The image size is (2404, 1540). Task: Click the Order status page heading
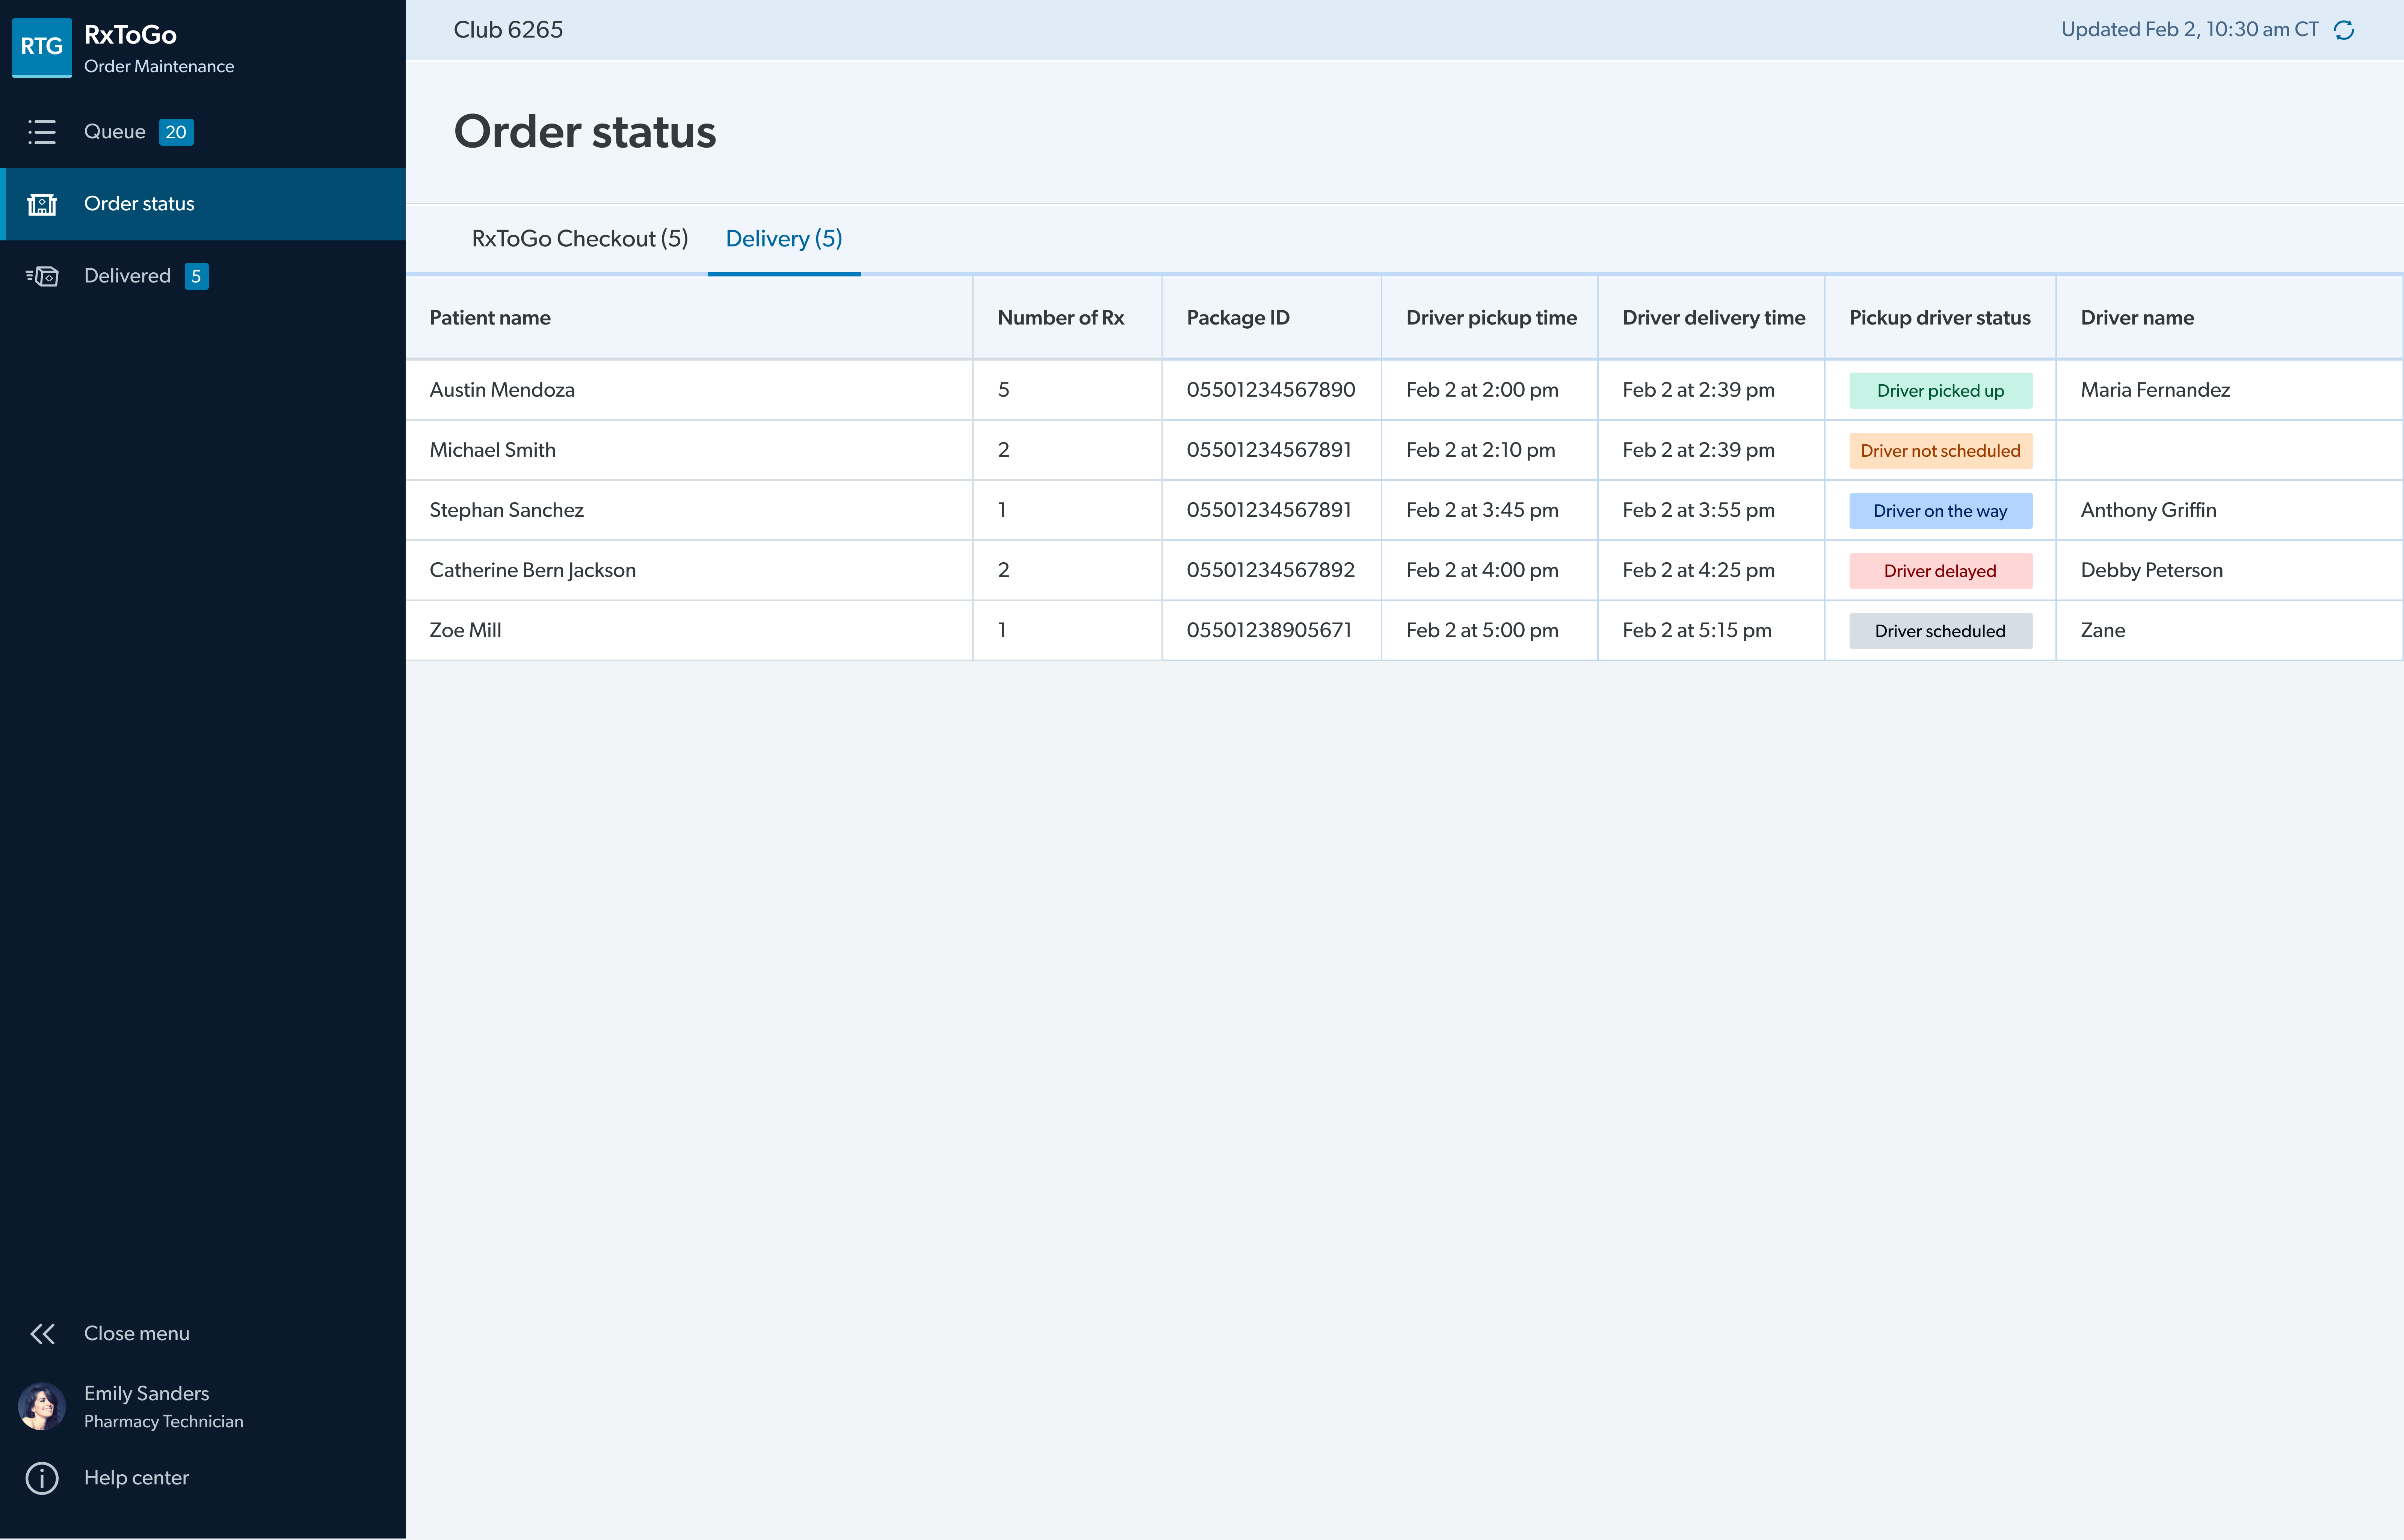pos(585,132)
